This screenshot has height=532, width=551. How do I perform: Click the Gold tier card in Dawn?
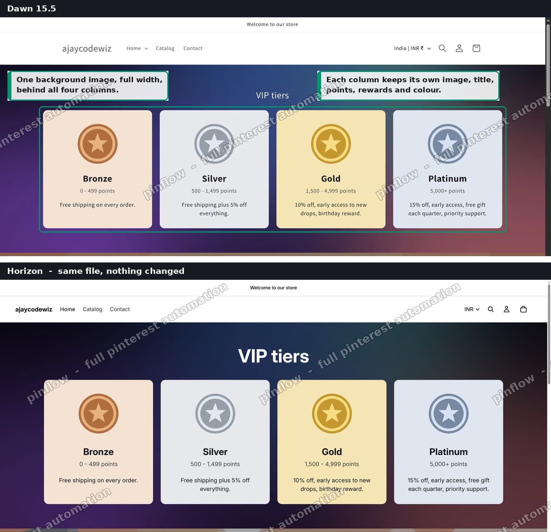(331, 169)
